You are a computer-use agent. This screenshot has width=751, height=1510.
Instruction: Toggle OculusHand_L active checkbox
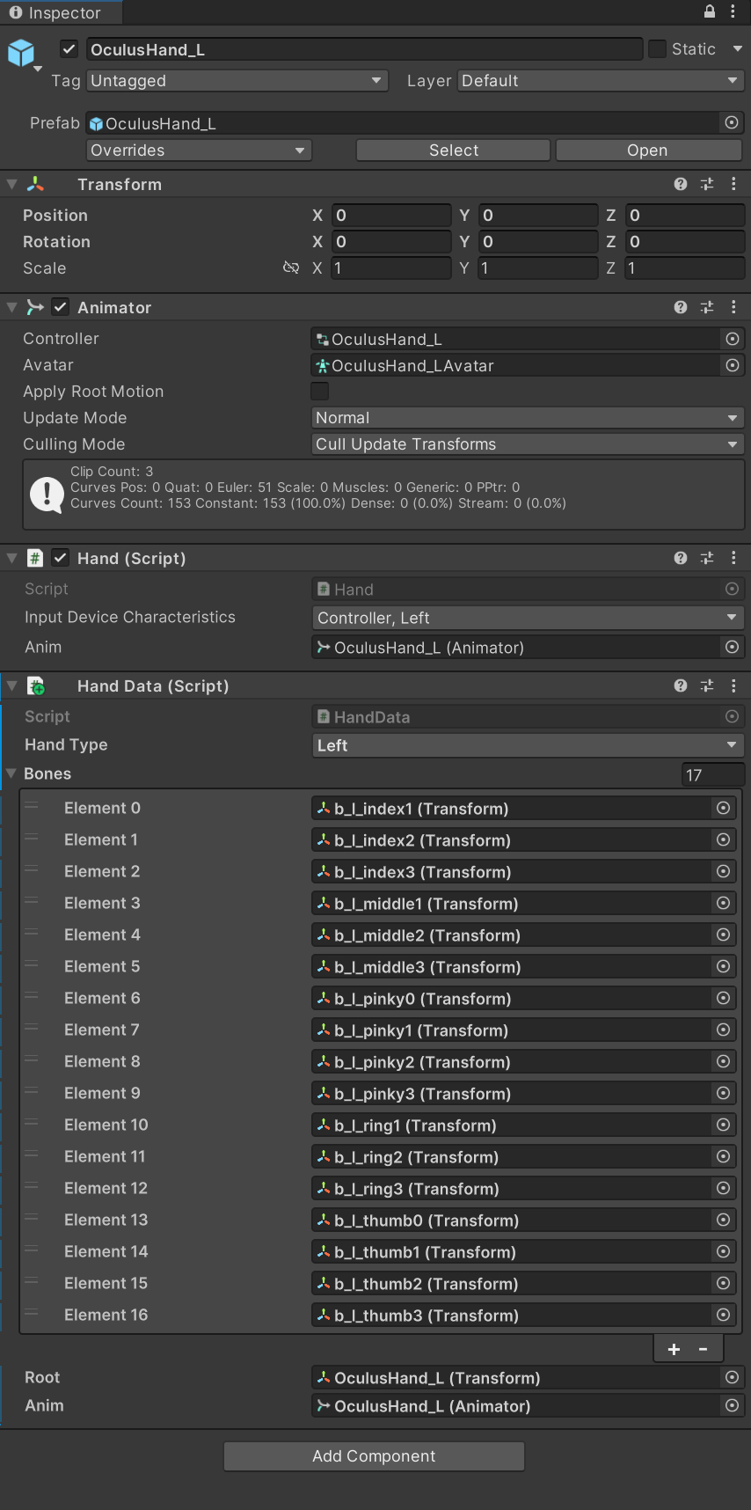point(69,49)
